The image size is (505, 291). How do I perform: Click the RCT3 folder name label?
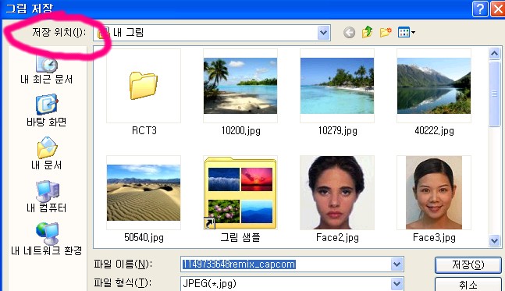pyautogui.click(x=144, y=131)
